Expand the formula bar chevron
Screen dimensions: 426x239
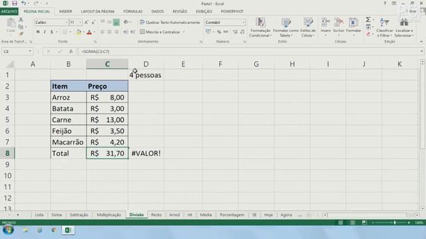pyautogui.click(x=421, y=51)
